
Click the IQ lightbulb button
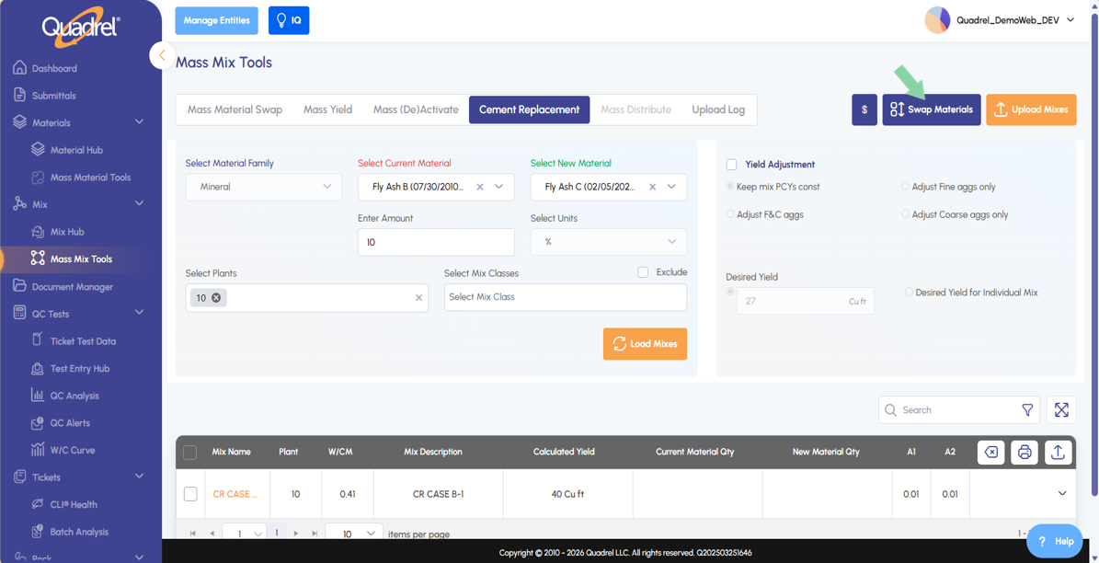pyautogui.click(x=289, y=20)
